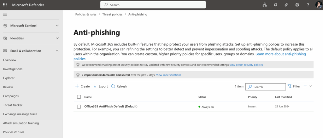Click the 29 Jun 2024 date cell
Screen dimensions: 323x138
pos(282,106)
